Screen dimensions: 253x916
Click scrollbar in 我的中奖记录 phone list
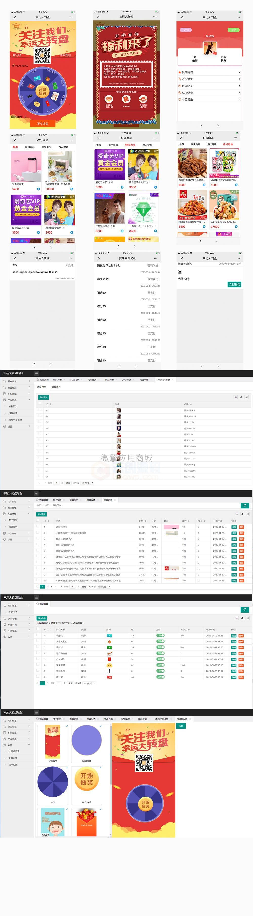[x=160, y=267]
